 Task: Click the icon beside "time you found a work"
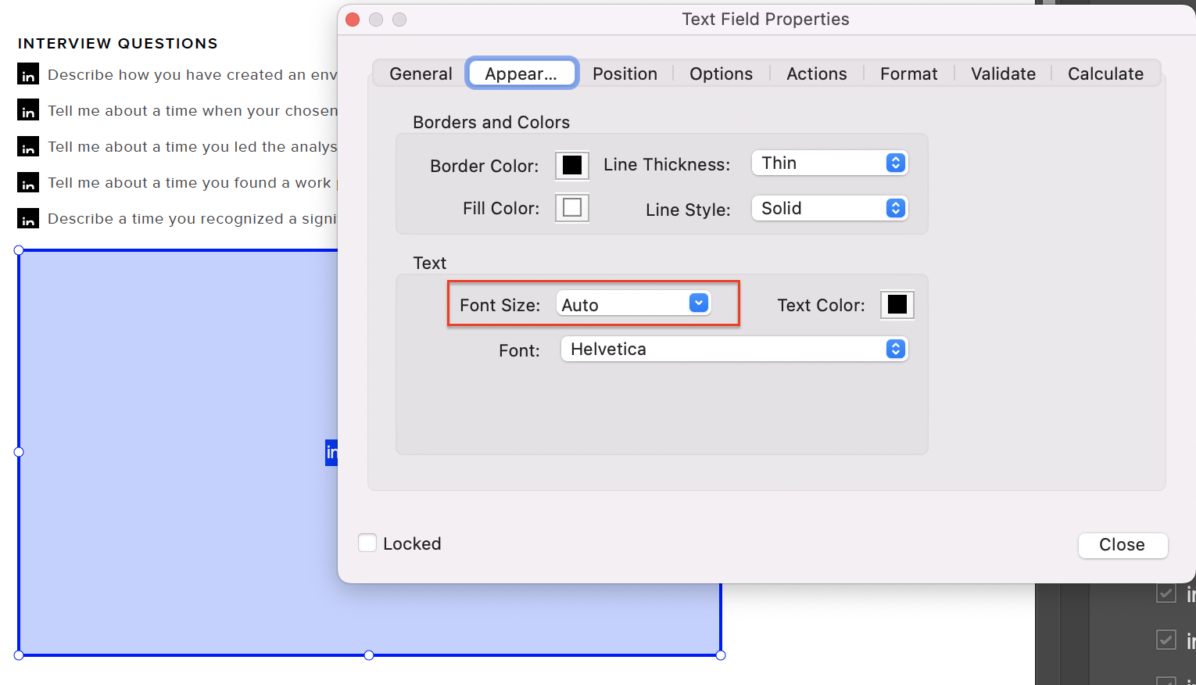28,182
